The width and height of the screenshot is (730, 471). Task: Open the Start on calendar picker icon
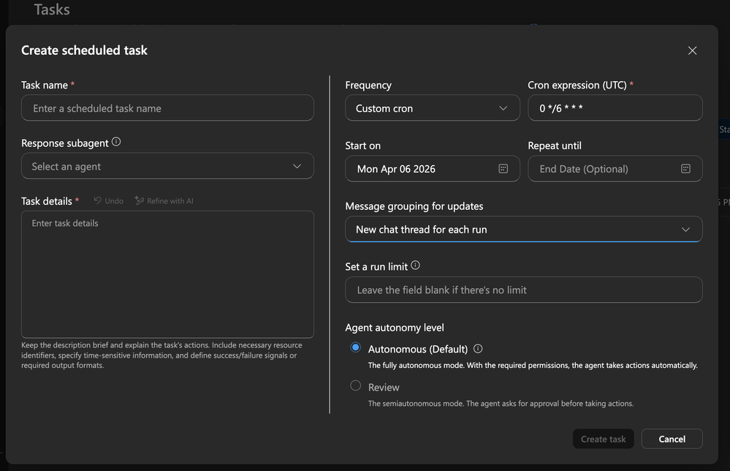click(x=503, y=169)
